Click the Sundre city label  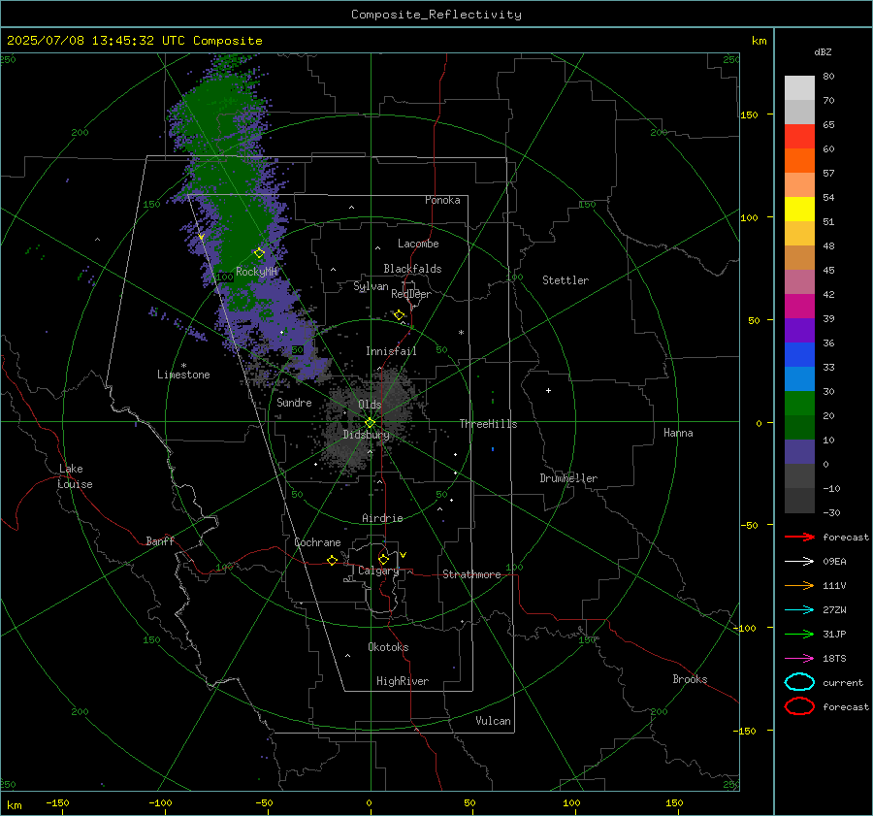[294, 402]
